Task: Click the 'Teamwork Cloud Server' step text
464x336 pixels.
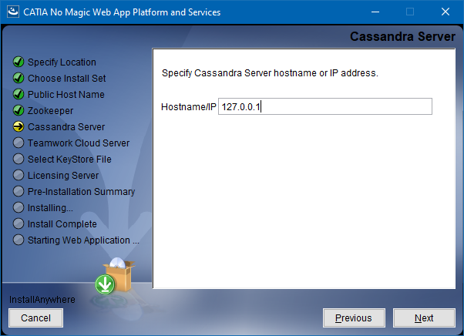Action: click(x=79, y=143)
